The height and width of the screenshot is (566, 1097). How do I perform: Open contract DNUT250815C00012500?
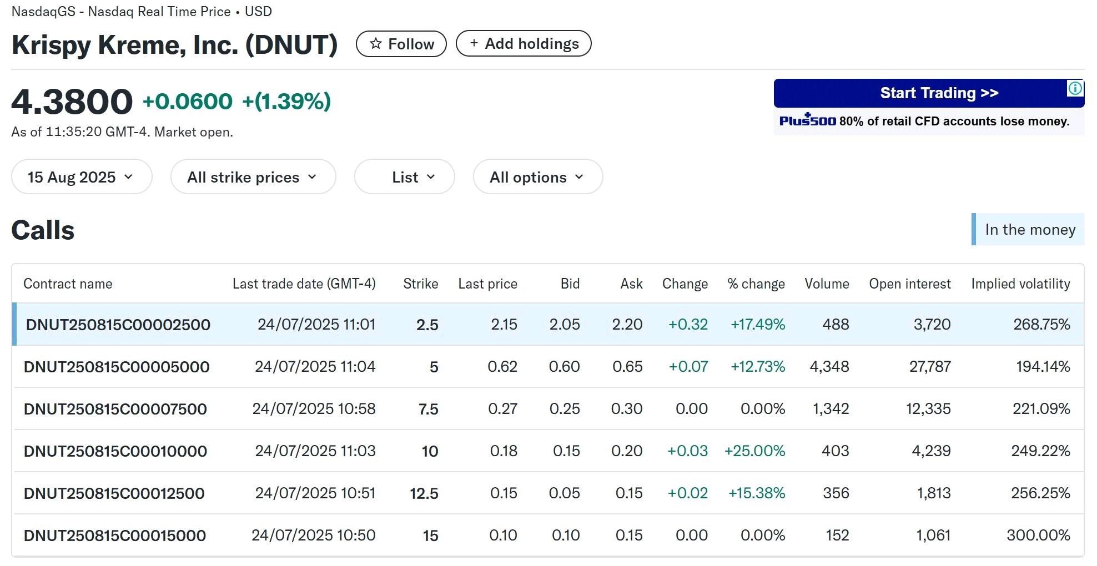click(114, 493)
